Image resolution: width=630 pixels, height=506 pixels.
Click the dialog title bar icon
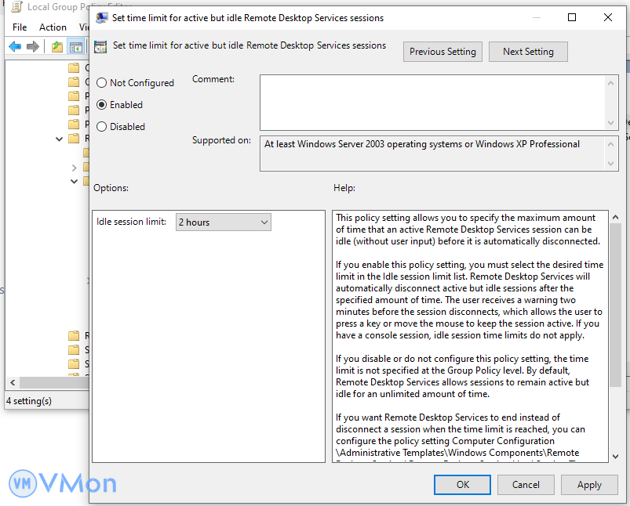click(x=103, y=17)
